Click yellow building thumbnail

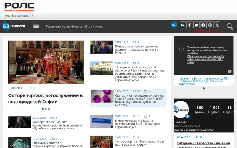coord(102,68)
